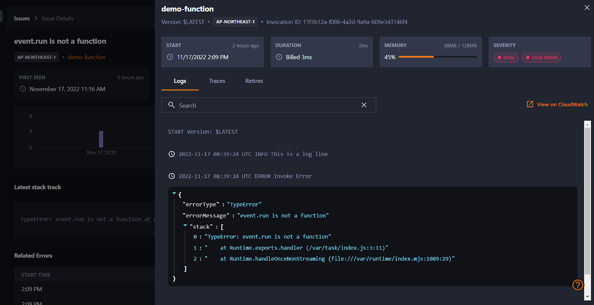Go back to Issues breadcrumb
Screen dimensions: 594x305
pos(22,19)
